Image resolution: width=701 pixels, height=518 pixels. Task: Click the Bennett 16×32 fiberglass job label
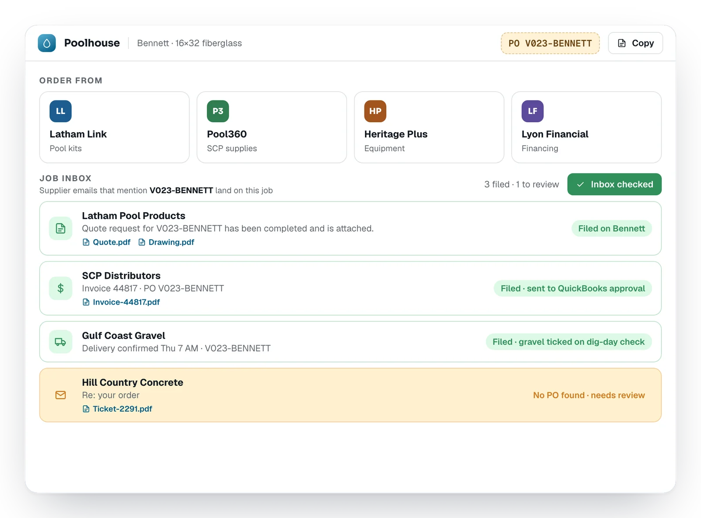pyautogui.click(x=189, y=43)
